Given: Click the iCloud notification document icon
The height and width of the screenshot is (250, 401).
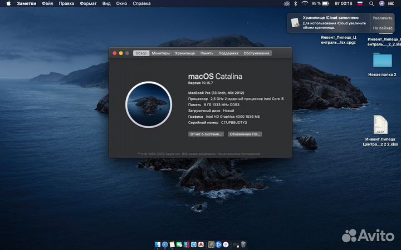Looking at the screenshot, I should click(x=295, y=23).
